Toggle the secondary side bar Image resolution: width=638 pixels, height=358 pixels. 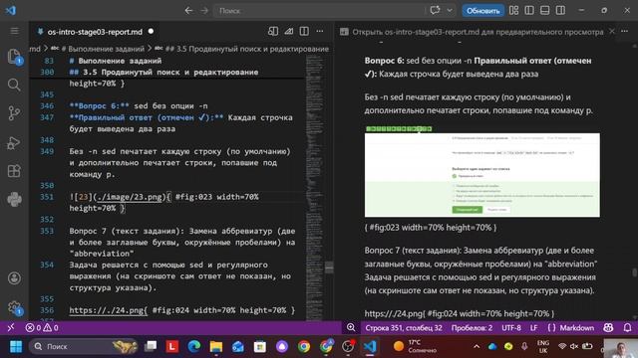click(x=560, y=11)
